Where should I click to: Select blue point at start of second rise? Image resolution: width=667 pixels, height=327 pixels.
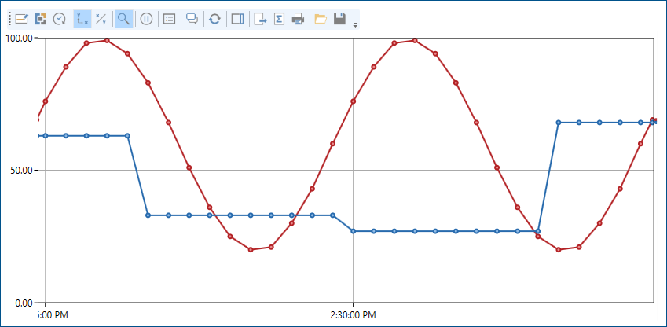pos(538,231)
